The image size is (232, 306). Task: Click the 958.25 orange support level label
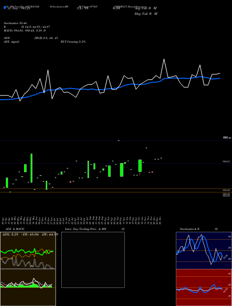(226, 190)
